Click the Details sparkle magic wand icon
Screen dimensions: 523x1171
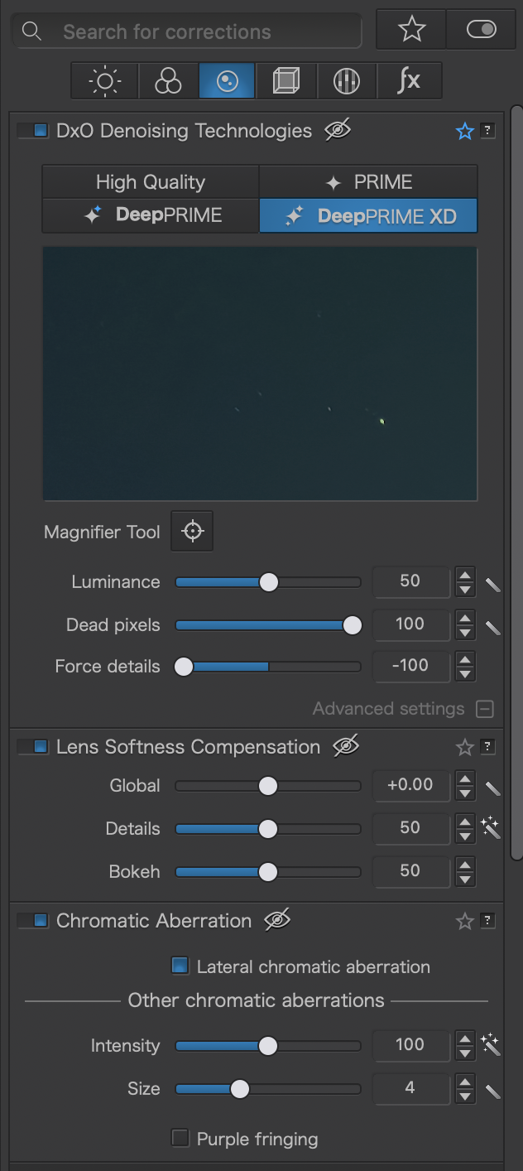pos(491,828)
